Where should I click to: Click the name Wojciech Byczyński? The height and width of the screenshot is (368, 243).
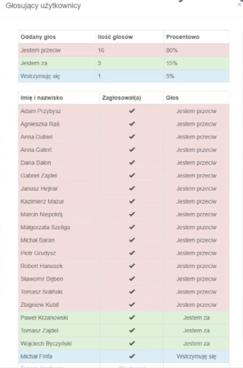pos(46,344)
